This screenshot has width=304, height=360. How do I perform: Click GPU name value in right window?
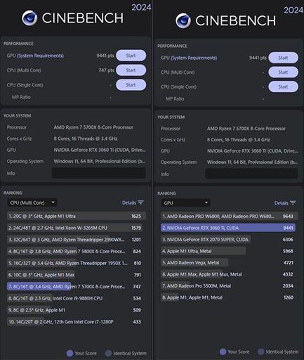pos(252,150)
